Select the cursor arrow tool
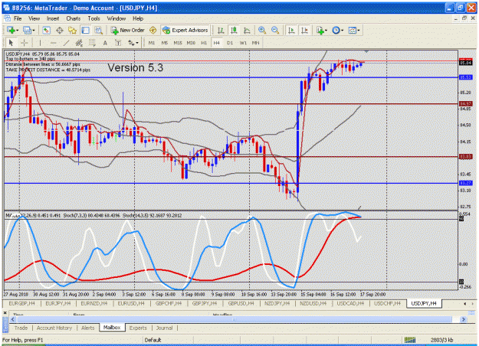The width and height of the screenshot is (479, 346). [11, 43]
